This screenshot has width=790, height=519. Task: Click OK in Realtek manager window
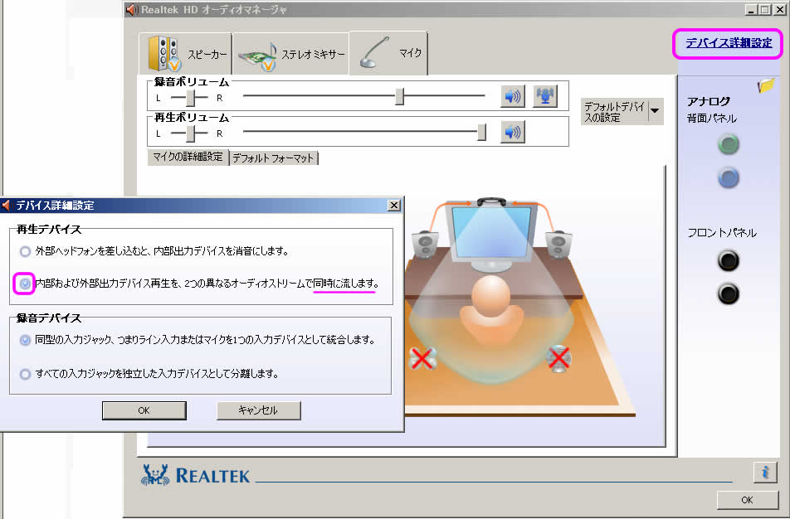[747, 500]
